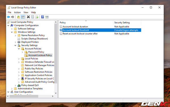Click '0 invalid logon attempts' value
170x107 pixels.
tap(126, 30)
